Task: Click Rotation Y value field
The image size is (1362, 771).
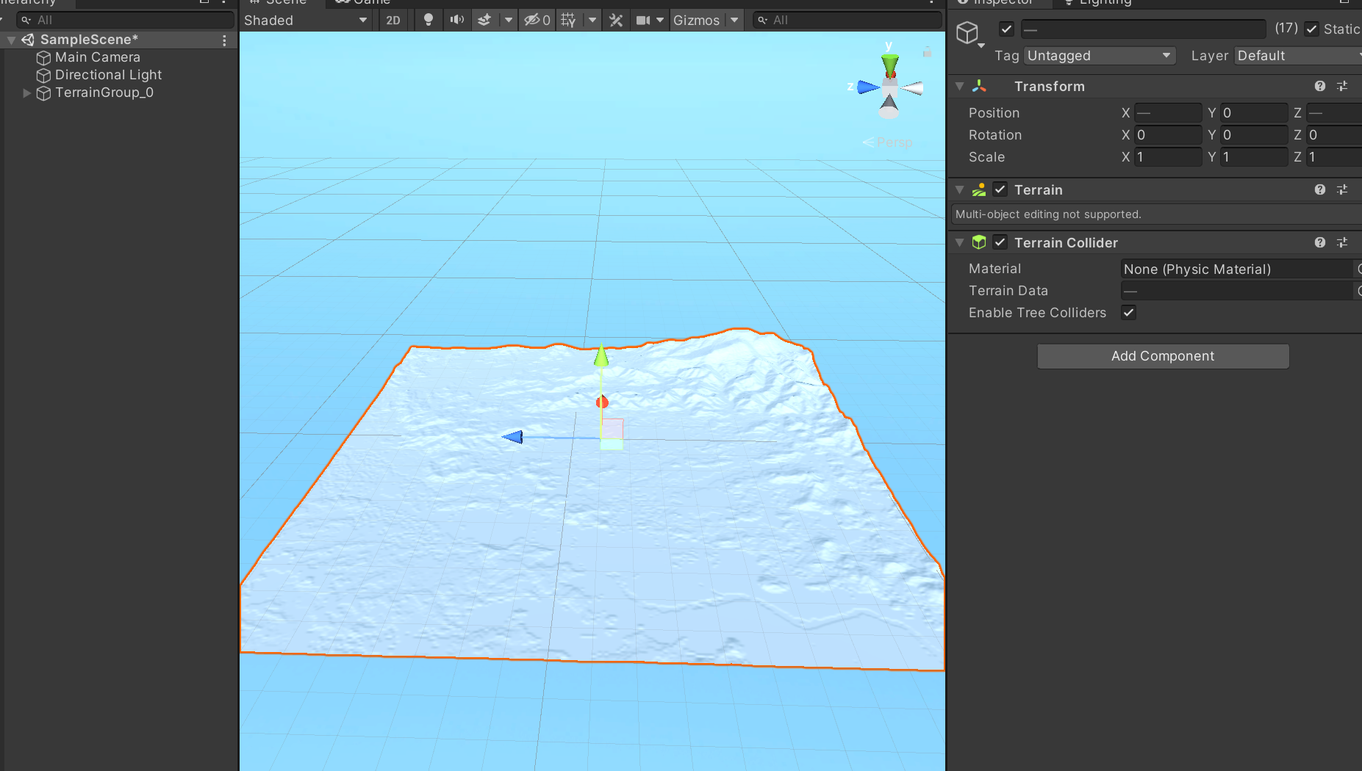Action: (1254, 135)
